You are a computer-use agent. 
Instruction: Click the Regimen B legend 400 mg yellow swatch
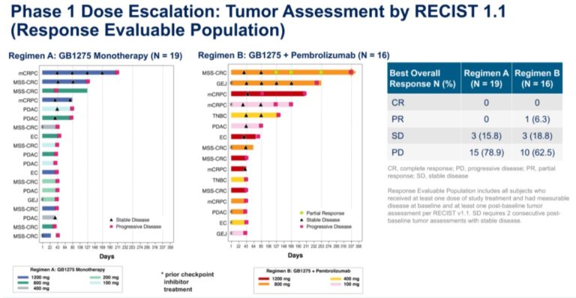point(336,279)
